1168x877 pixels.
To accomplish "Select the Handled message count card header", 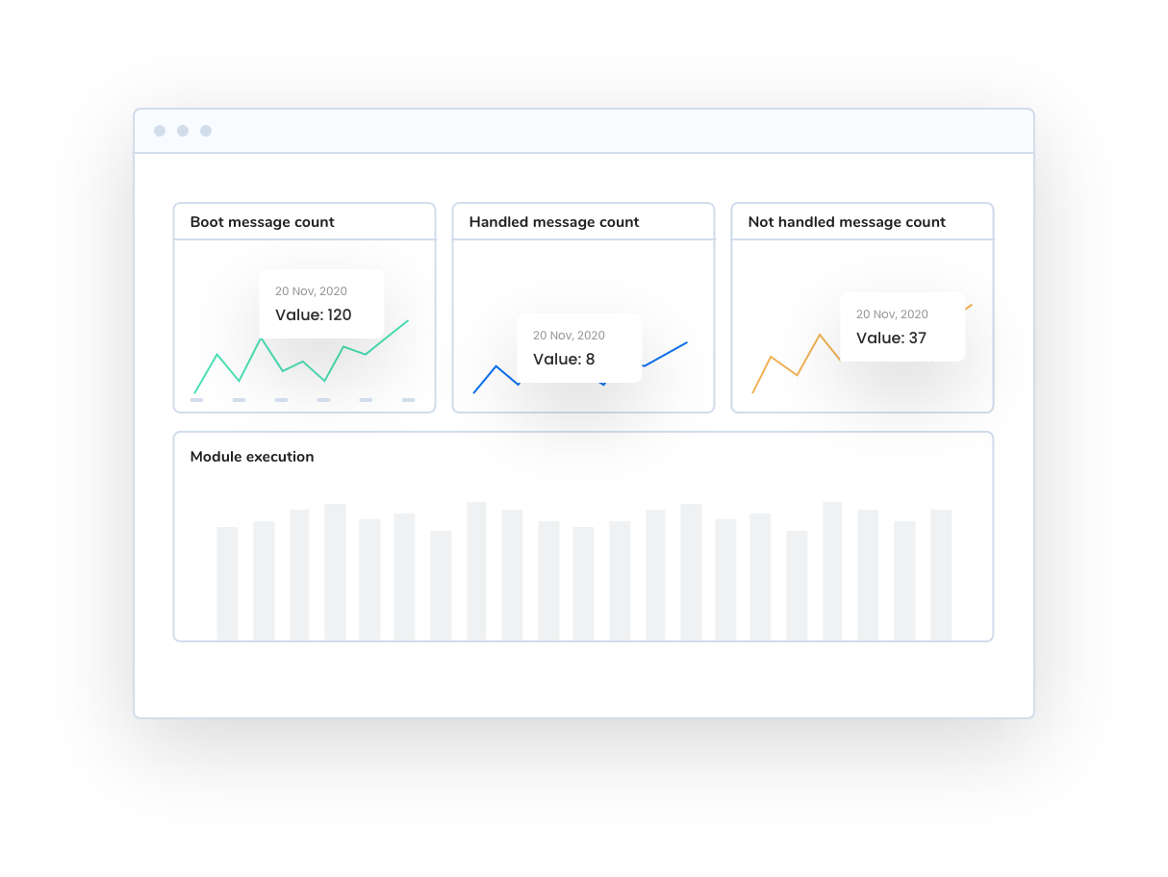I will click(x=583, y=221).
